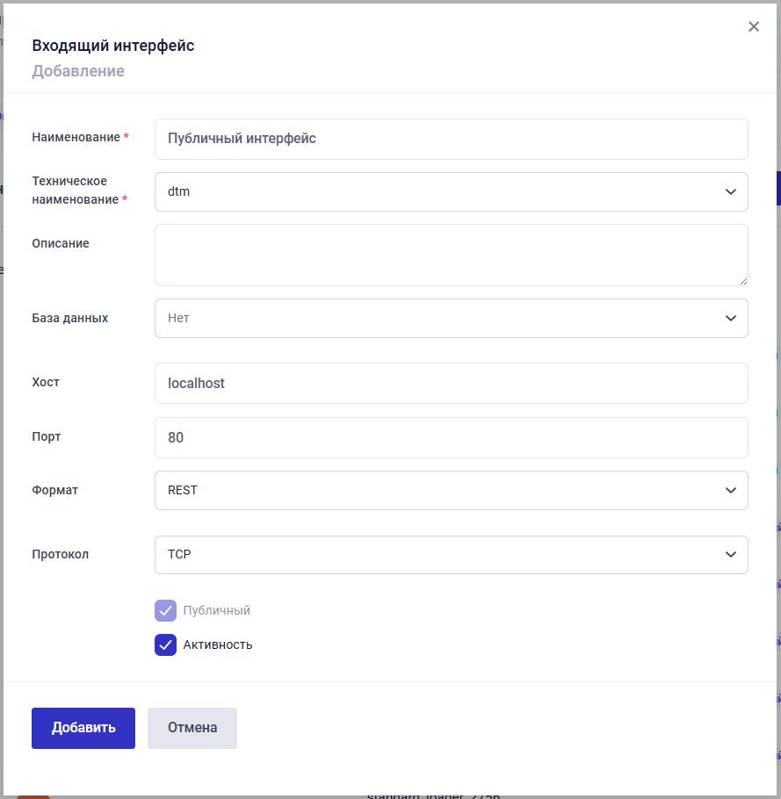The width and height of the screenshot is (781, 799).
Task: Click the Порт field showing 80
Action: tap(452, 438)
